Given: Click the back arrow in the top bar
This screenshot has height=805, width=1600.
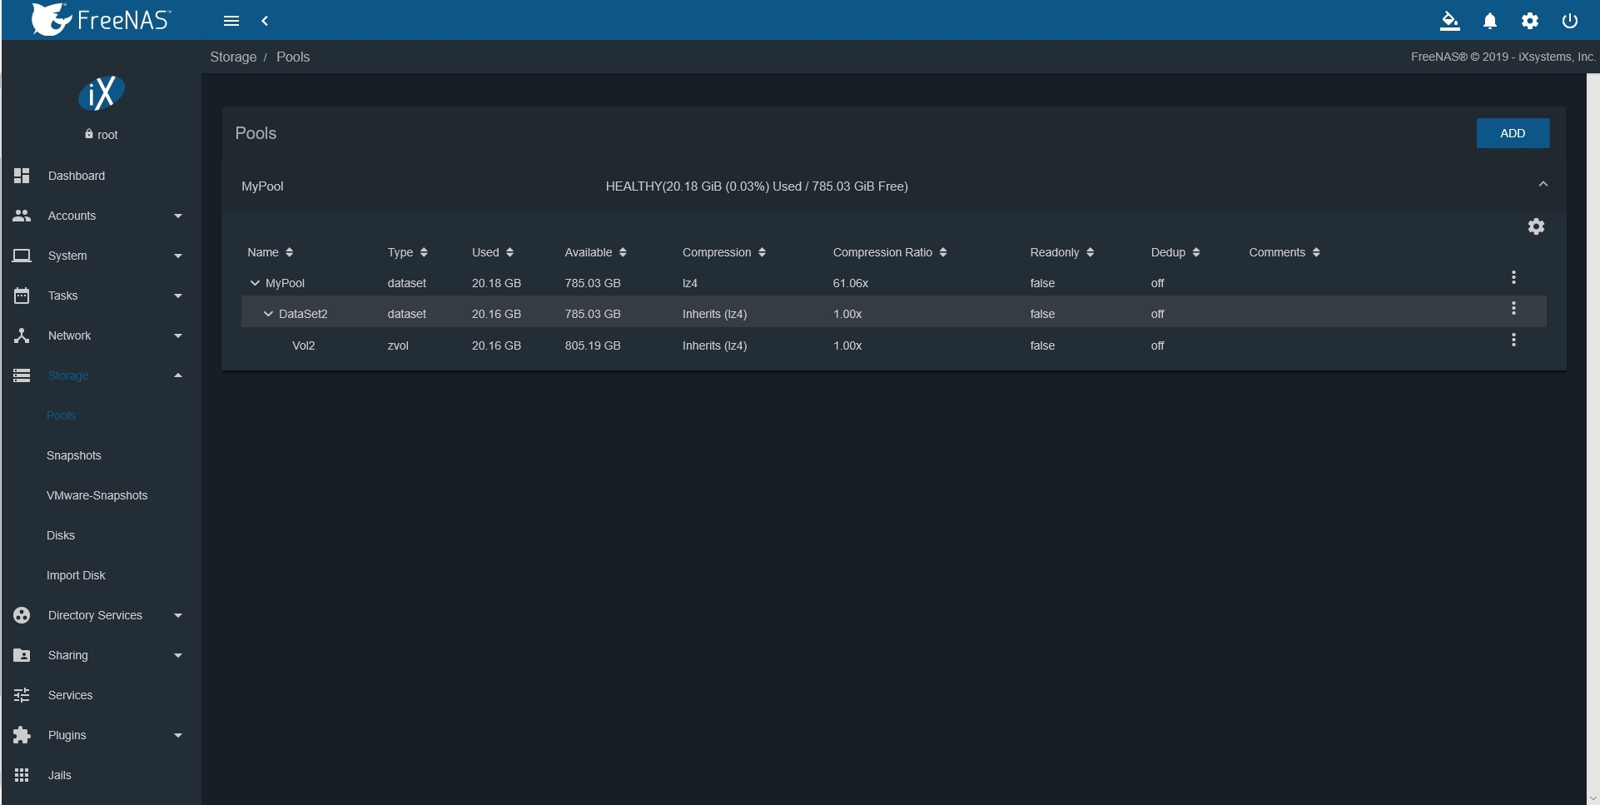Looking at the screenshot, I should [x=266, y=21].
